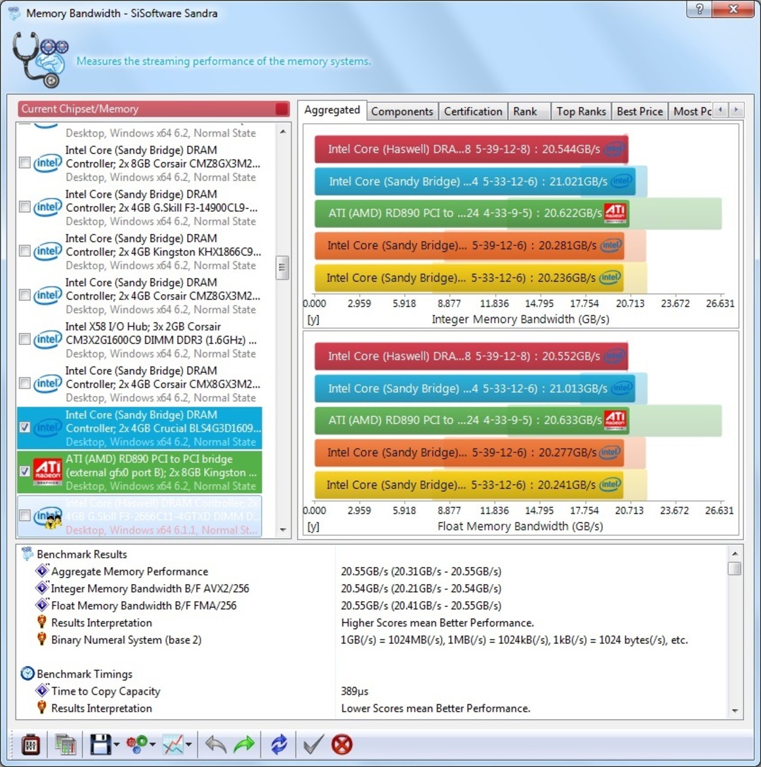The width and height of the screenshot is (761, 767).
Task: Check the Intel X58 I/O Hub checkbox
Action: tap(24, 339)
